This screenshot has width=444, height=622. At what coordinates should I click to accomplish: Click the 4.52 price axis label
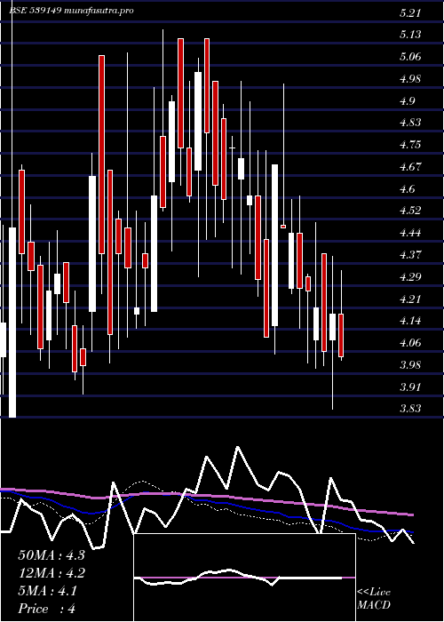[409, 211]
